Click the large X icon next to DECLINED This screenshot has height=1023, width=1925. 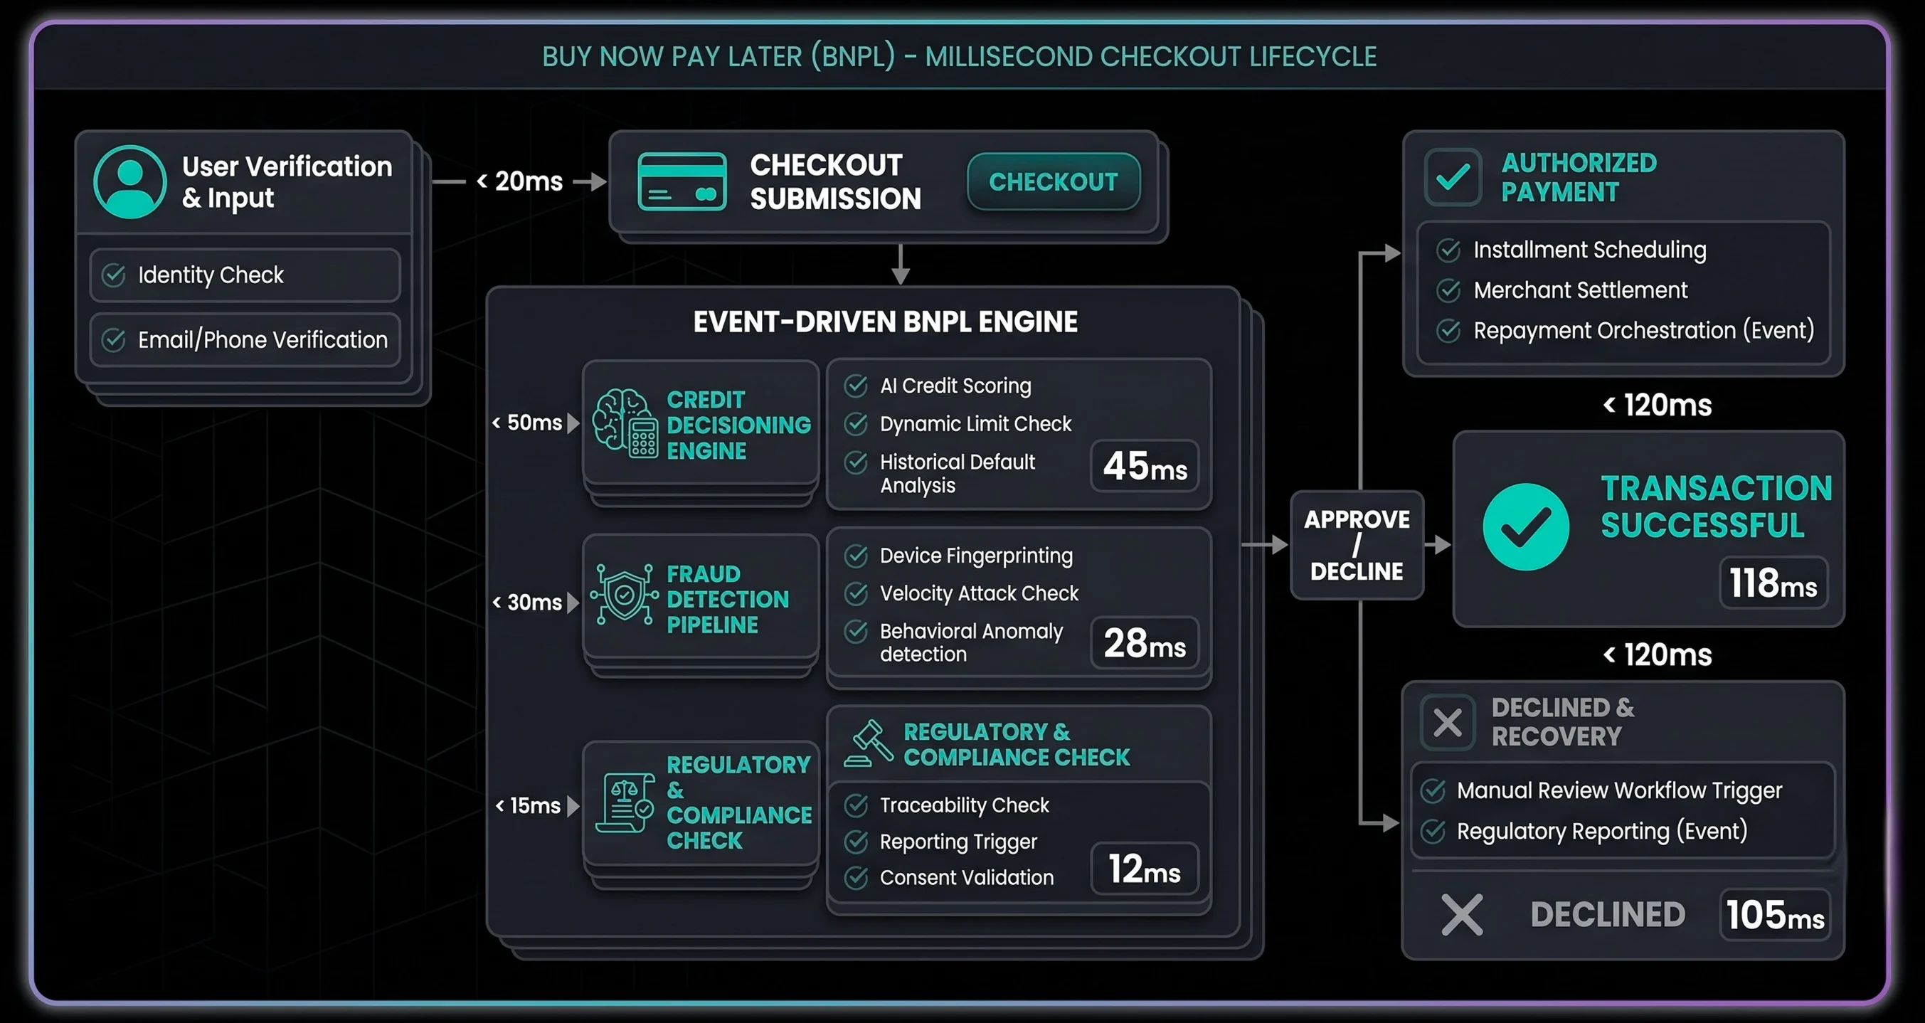tap(1462, 915)
